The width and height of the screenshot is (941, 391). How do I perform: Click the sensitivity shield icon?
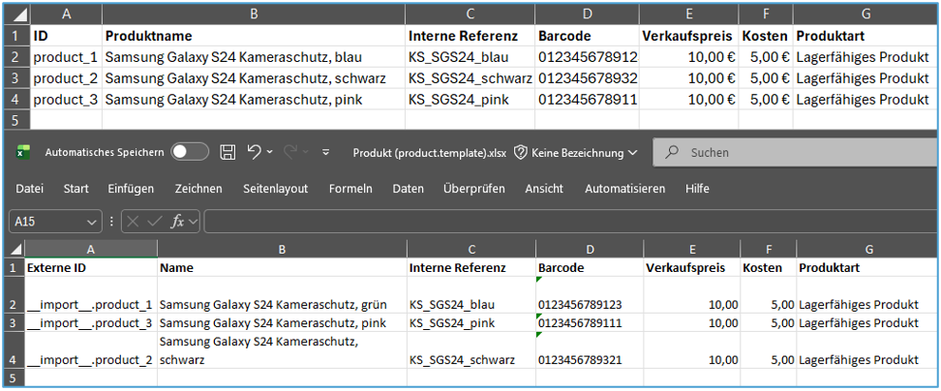tap(520, 152)
